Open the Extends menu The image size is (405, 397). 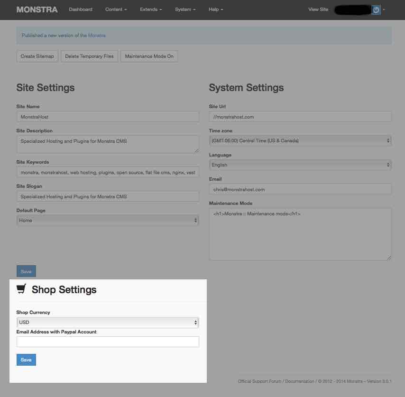tap(150, 9)
